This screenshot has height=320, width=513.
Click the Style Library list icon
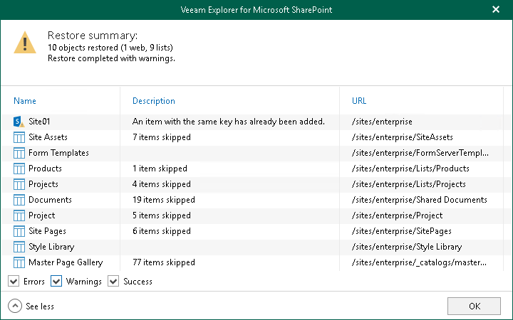pos(19,247)
